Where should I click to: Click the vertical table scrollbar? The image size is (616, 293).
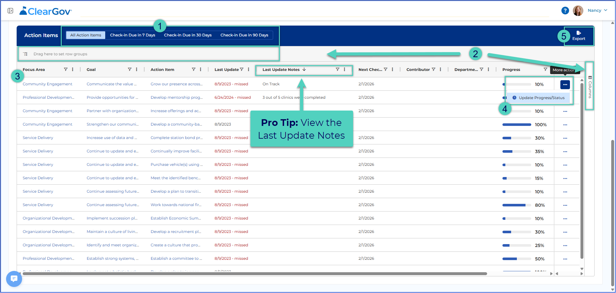point(582,170)
